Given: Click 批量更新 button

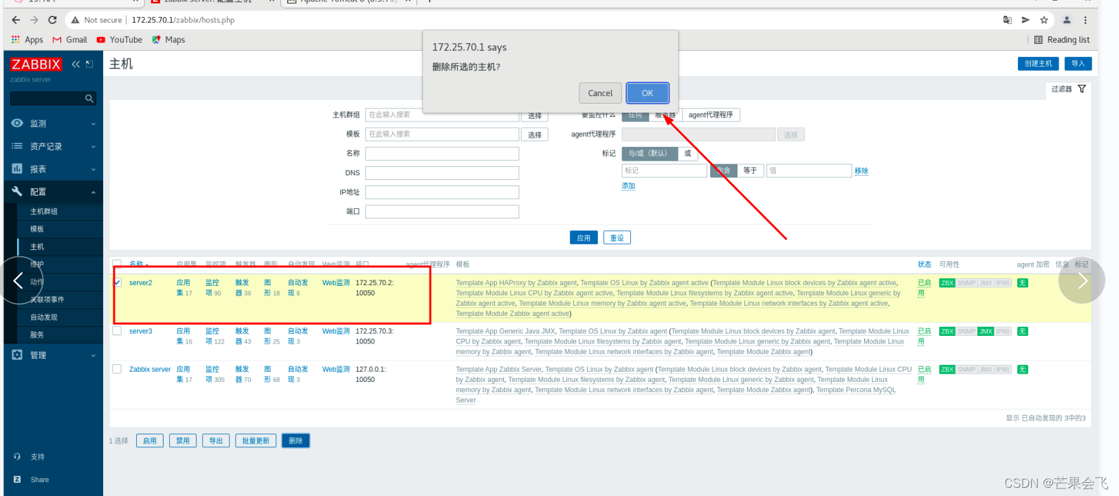Looking at the screenshot, I should (256, 441).
